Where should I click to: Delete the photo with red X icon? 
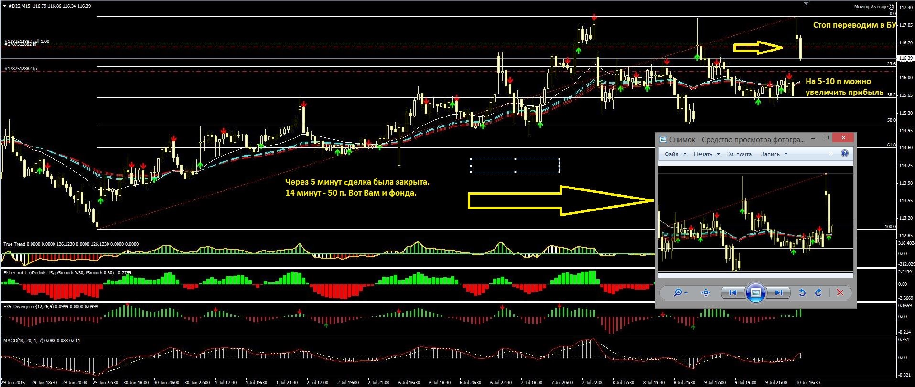click(x=840, y=293)
